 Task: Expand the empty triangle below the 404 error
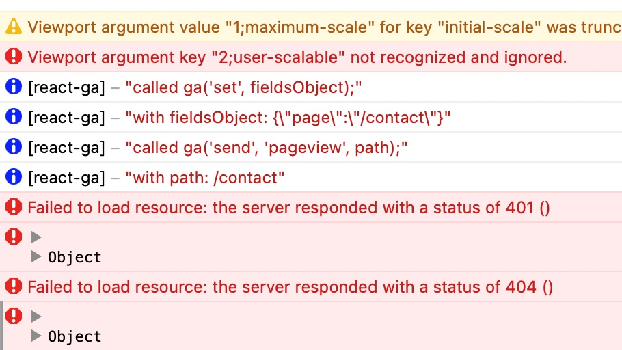tap(36, 317)
